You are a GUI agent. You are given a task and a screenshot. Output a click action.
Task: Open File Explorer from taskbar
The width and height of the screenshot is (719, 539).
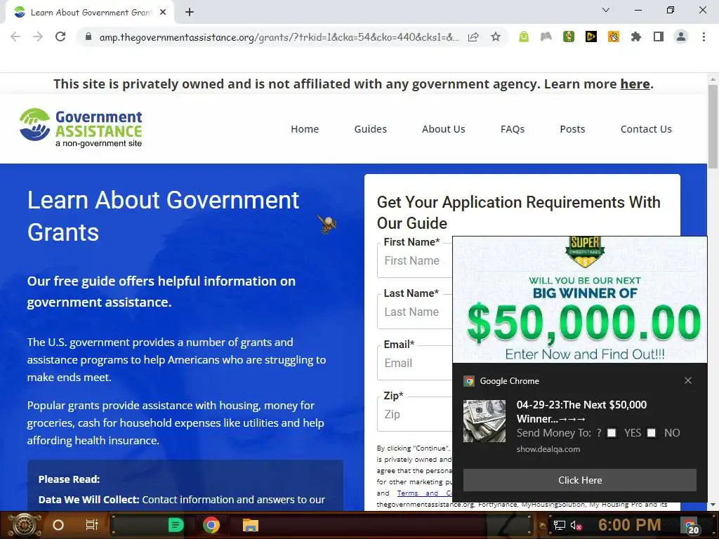pos(251,525)
